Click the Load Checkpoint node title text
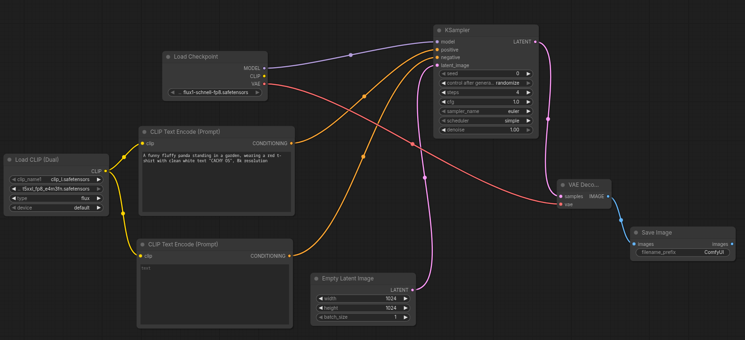 pos(196,57)
